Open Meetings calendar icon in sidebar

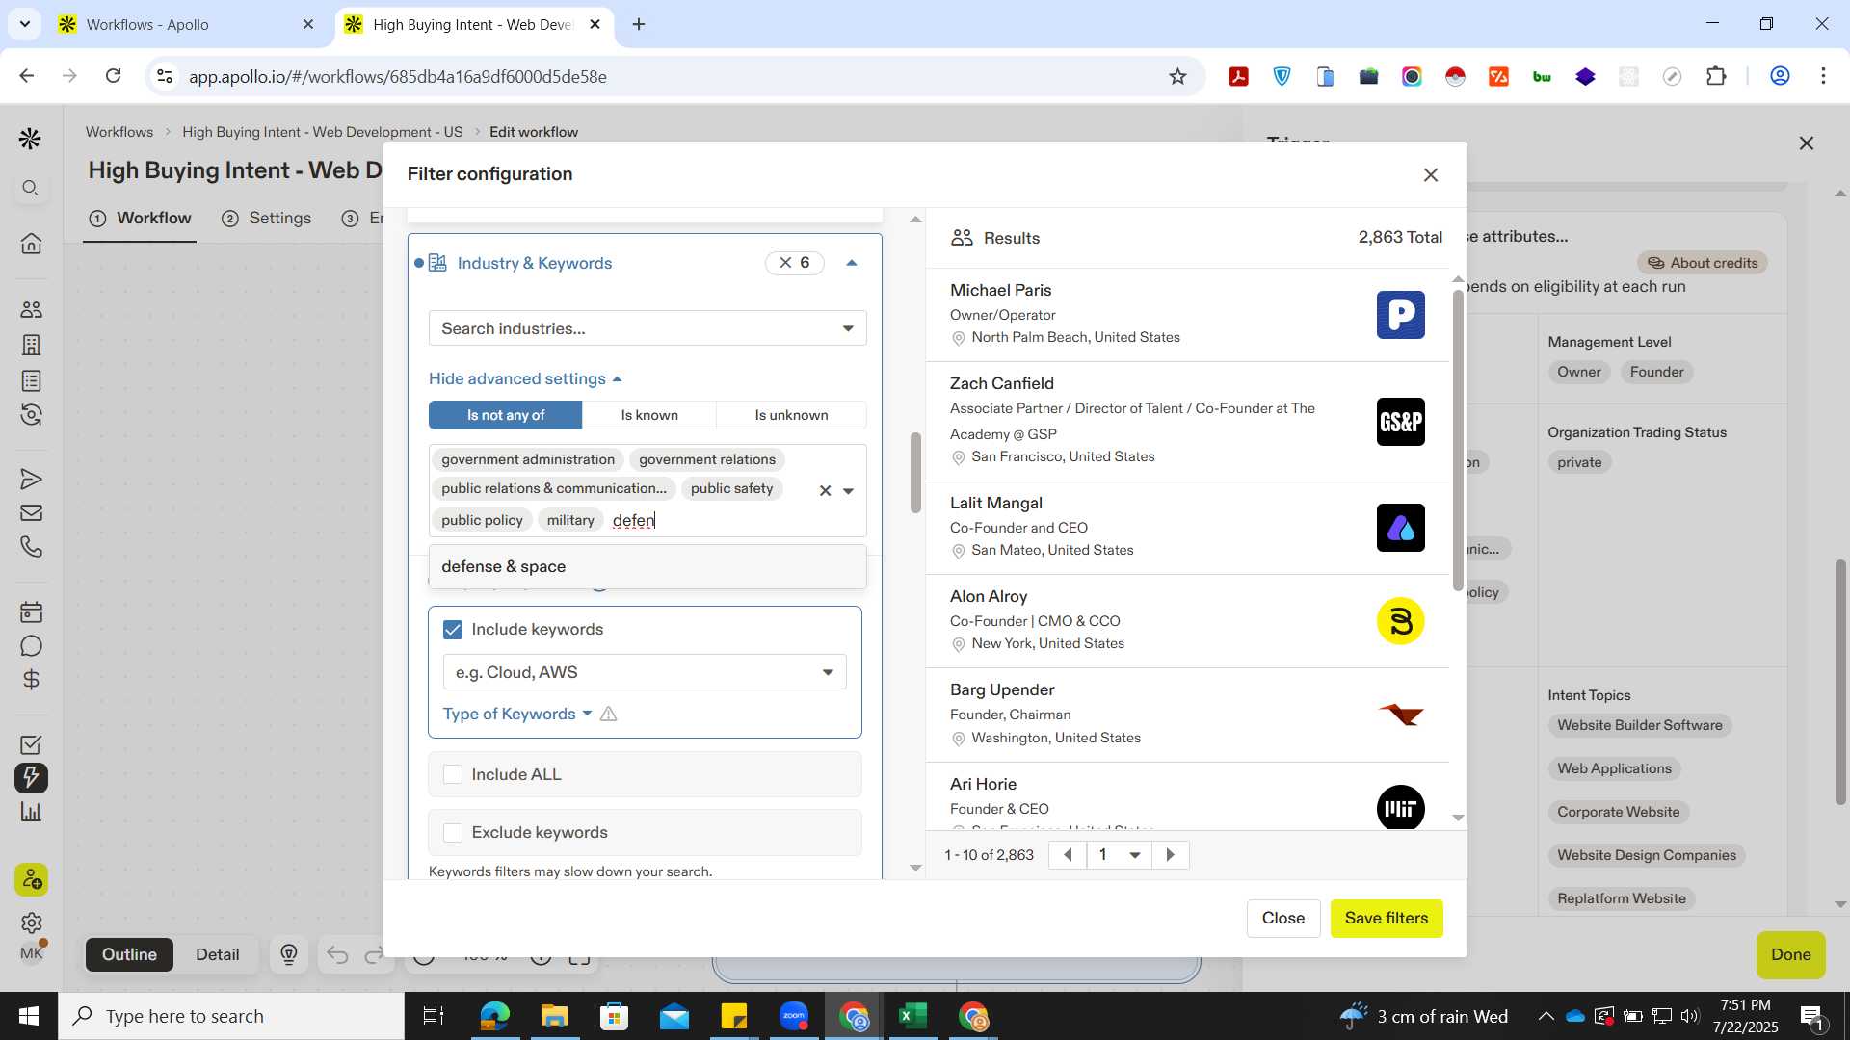click(31, 611)
